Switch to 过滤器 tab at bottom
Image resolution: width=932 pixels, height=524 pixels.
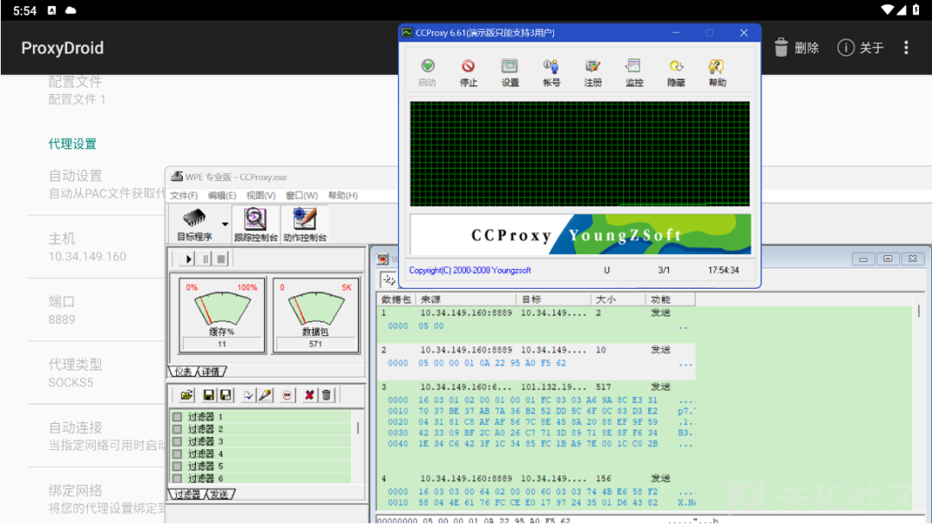pyautogui.click(x=186, y=495)
